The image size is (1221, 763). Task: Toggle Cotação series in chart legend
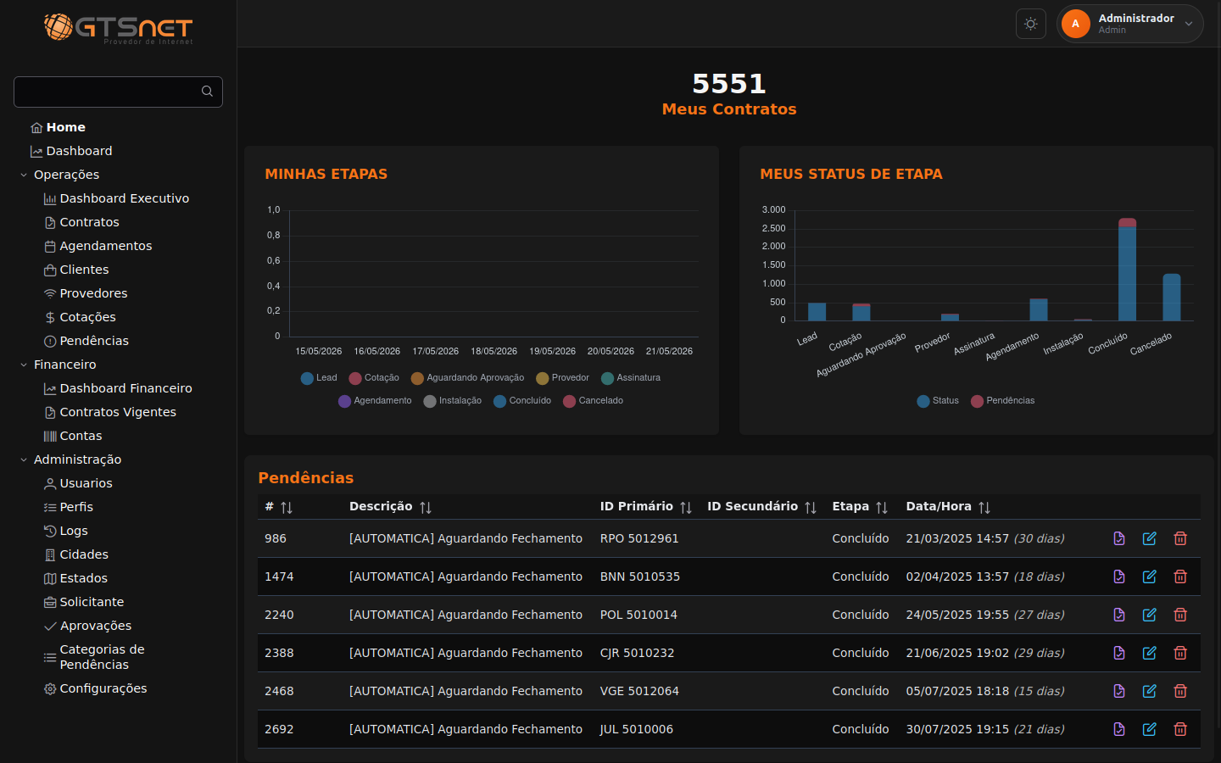click(374, 378)
